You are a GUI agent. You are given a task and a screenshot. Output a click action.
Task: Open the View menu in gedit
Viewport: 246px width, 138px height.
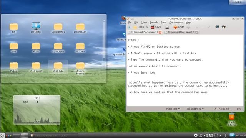click(x=144, y=23)
